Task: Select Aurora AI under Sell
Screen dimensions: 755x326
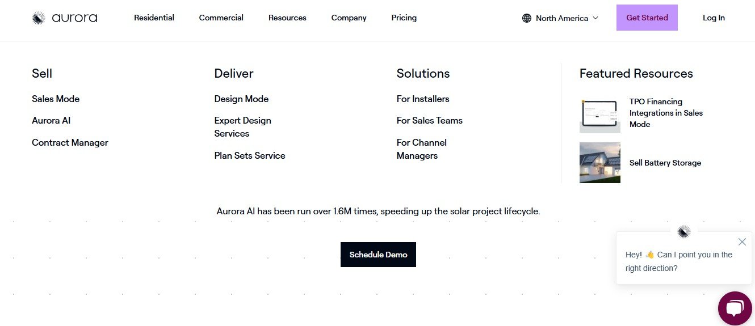Action: click(51, 120)
